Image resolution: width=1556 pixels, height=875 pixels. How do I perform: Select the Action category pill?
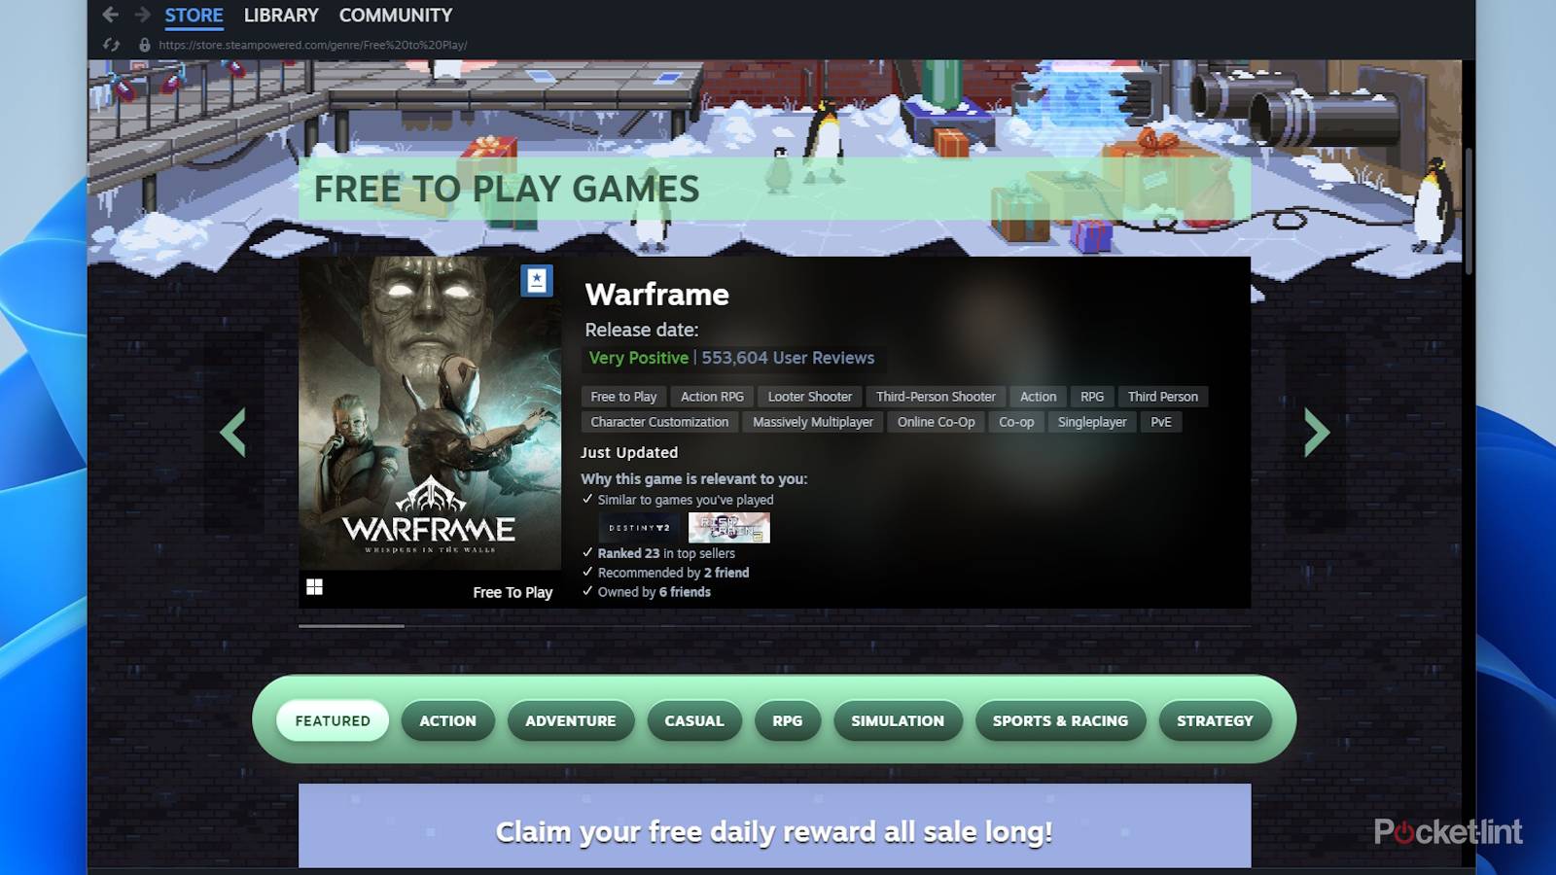pyautogui.click(x=447, y=721)
